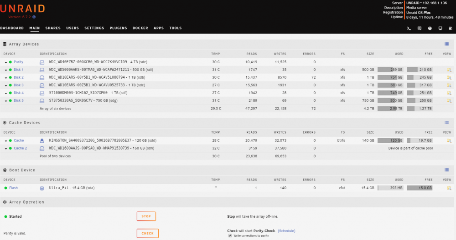Screen dimensions: 456x240
Task: Open the log icon in header
Action: [451, 28]
